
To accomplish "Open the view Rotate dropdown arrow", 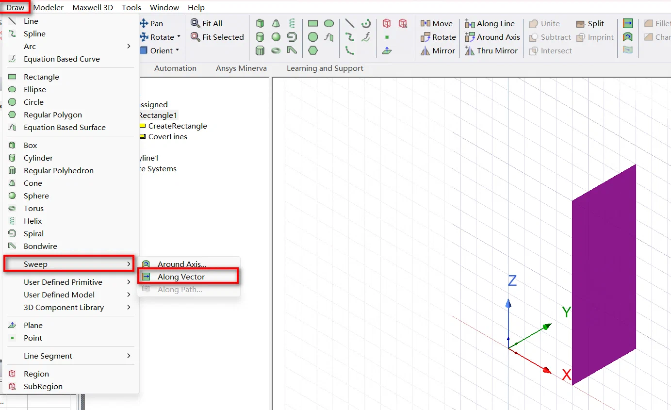I will [x=179, y=37].
